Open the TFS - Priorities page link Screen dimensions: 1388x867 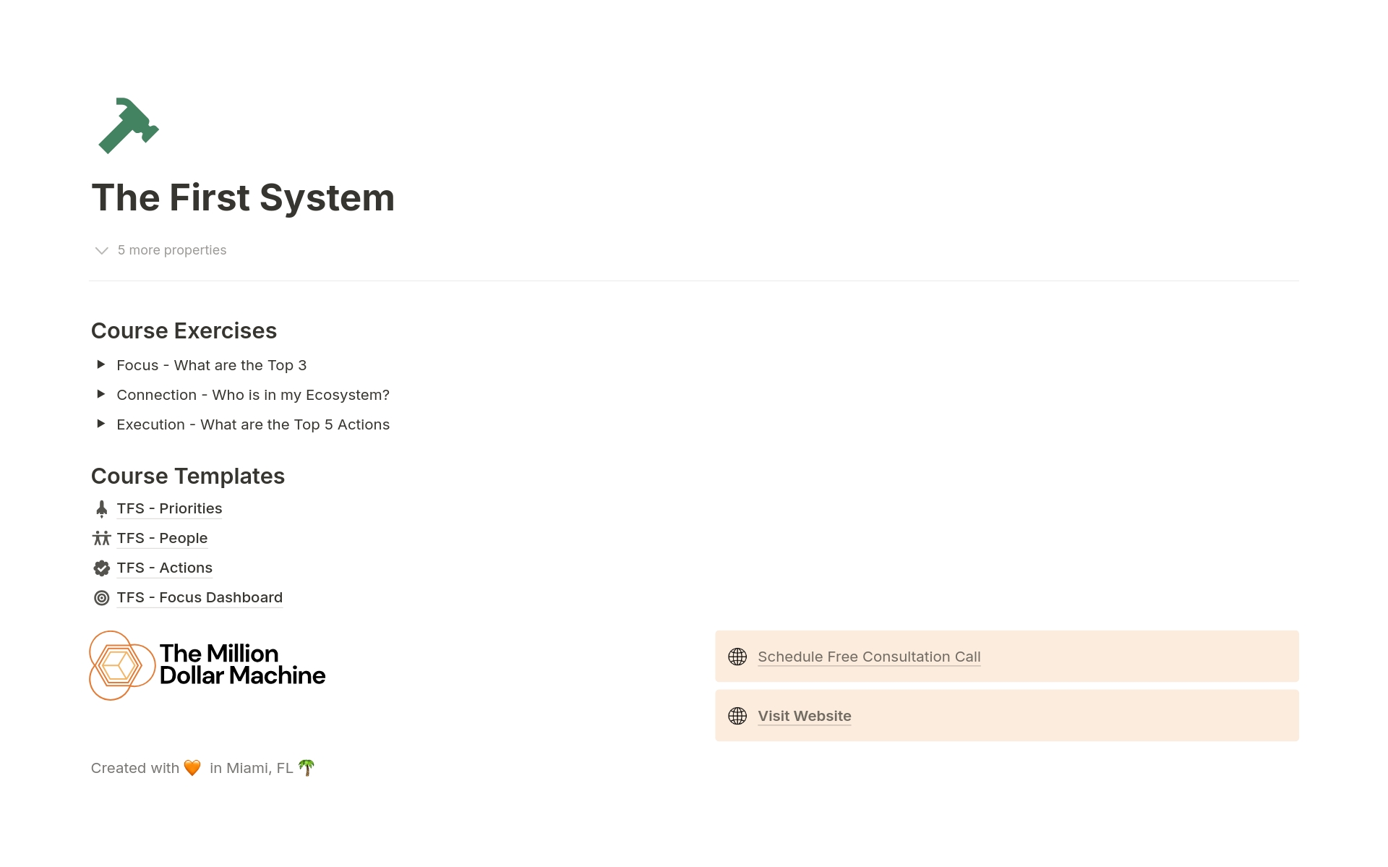pyautogui.click(x=169, y=508)
